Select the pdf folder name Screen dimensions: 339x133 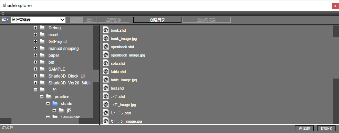click(x=52, y=62)
